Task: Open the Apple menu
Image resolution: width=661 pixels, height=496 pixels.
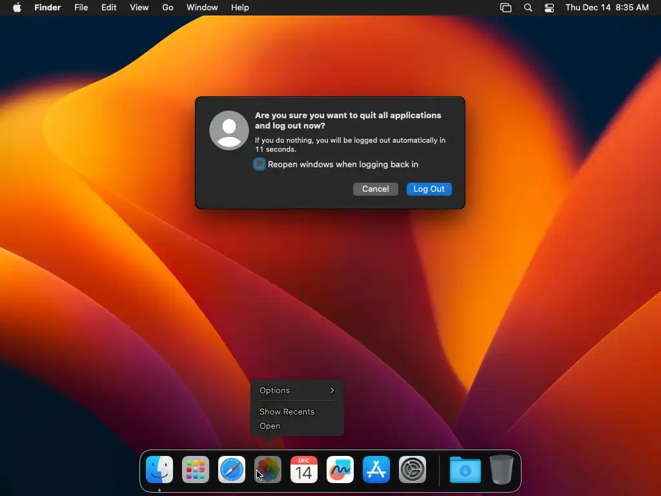Action: tap(17, 8)
